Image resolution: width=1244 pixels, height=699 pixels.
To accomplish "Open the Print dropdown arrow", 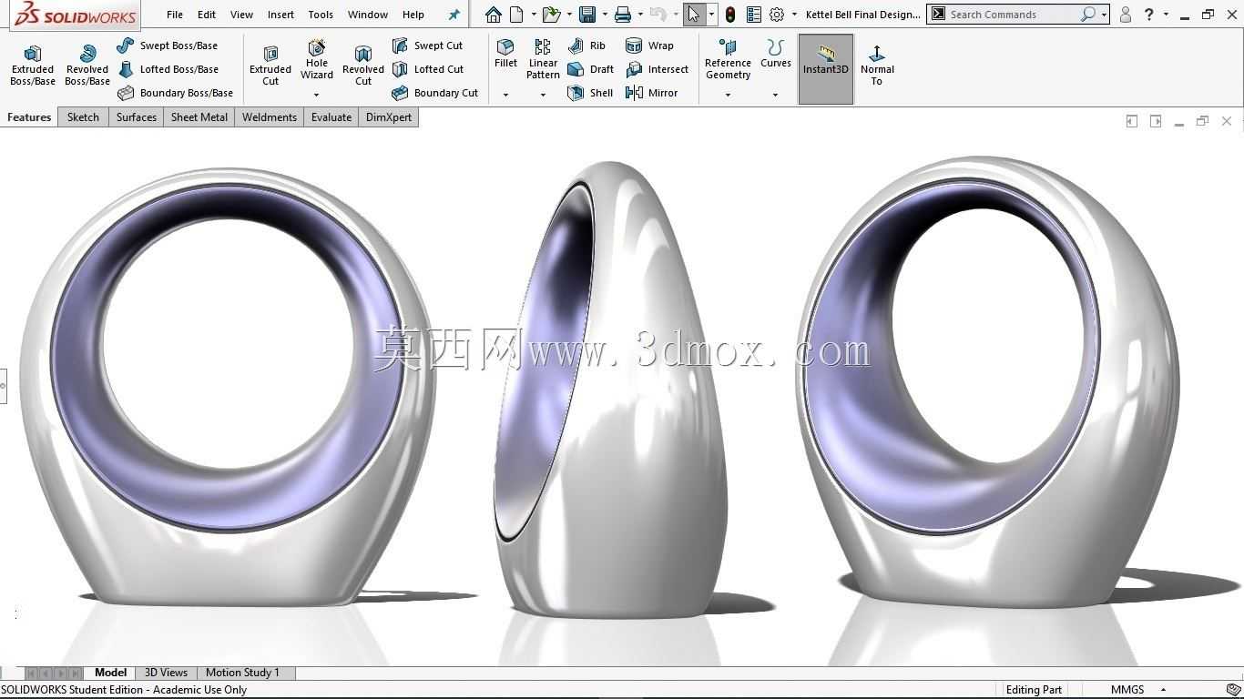I will 640,15.
